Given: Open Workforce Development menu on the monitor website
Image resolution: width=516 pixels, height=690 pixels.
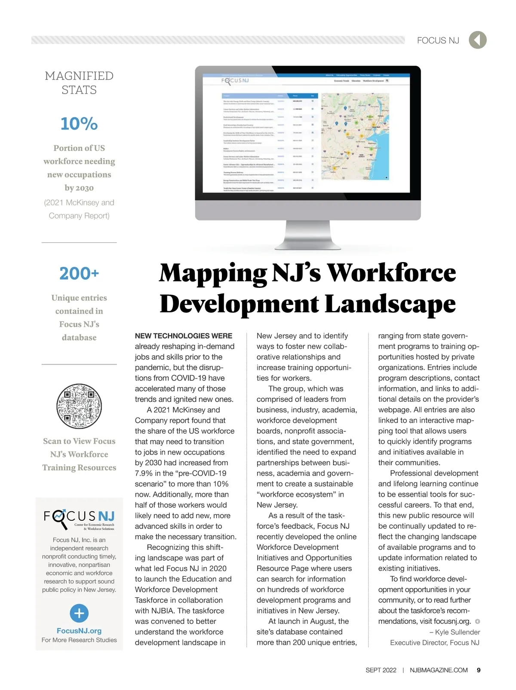Looking at the screenshot, I should (373, 81).
